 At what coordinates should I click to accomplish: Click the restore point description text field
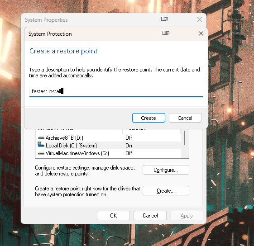click(116, 92)
